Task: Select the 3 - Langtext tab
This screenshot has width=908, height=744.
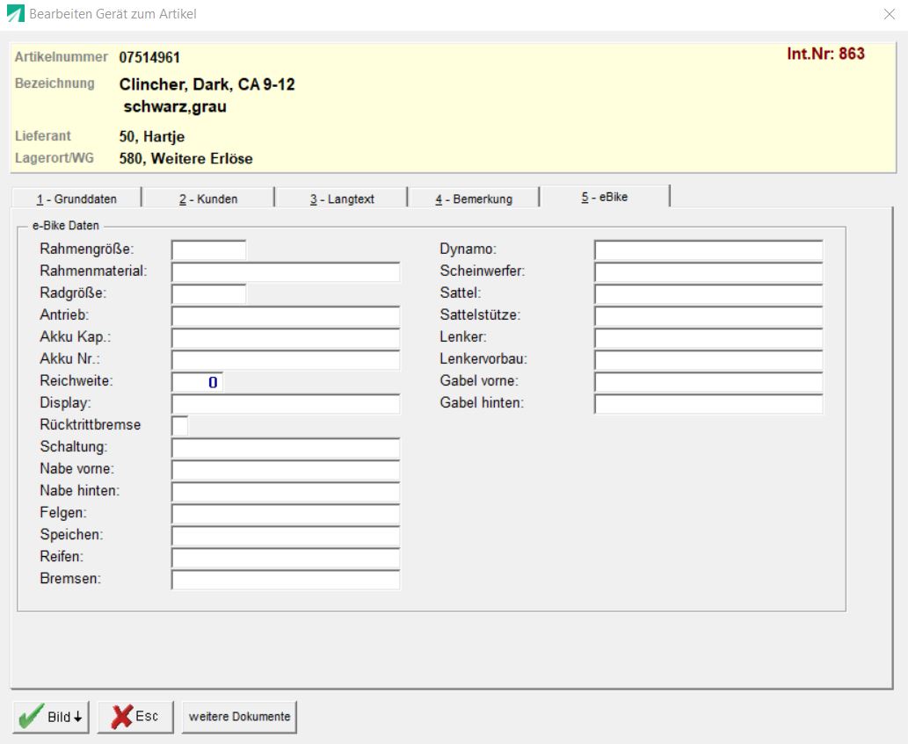Action: click(x=341, y=199)
